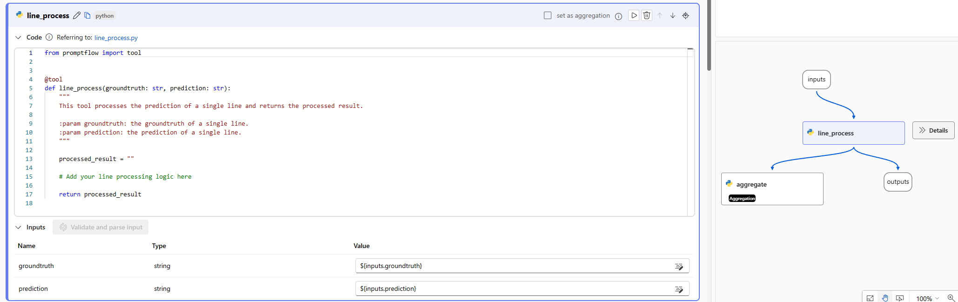Select the aggregate node in the graph
Screen dimensions: 958x302
click(772, 189)
